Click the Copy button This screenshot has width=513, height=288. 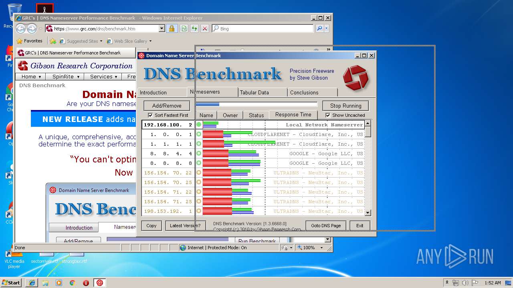click(x=151, y=226)
